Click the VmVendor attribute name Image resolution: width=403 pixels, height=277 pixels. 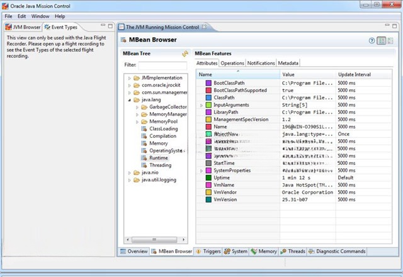click(225, 193)
